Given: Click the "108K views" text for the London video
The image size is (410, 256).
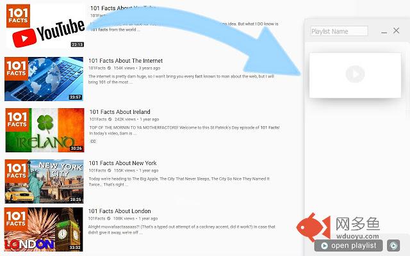Looking at the screenshot, I should click(x=124, y=218).
